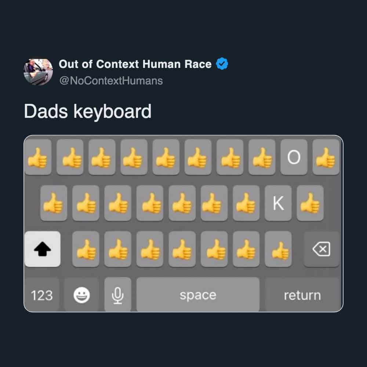This screenshot has width=367, height=367.
Task: Tap the K key on the keyboard
Action: (x=278, y=203)
